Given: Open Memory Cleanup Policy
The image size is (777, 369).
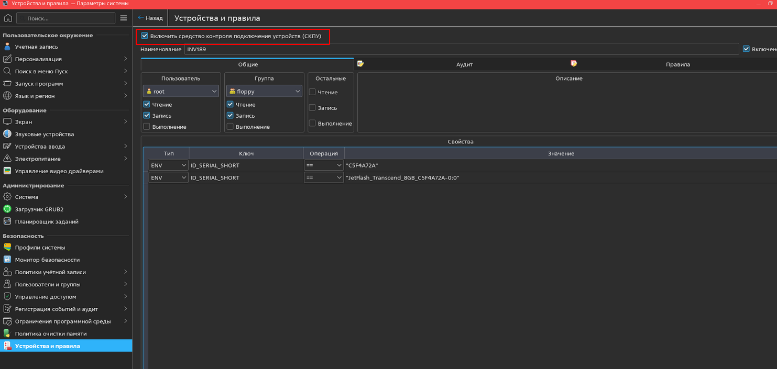Looking at the screenshot, I should click(x=50, y=333).
